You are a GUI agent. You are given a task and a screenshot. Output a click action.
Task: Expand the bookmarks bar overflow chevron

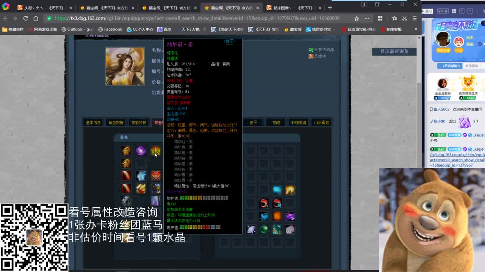(416, 29)
